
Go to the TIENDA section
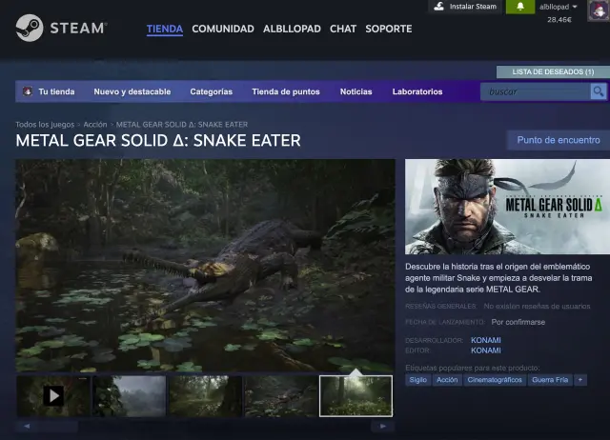click(x=165, y=29)
